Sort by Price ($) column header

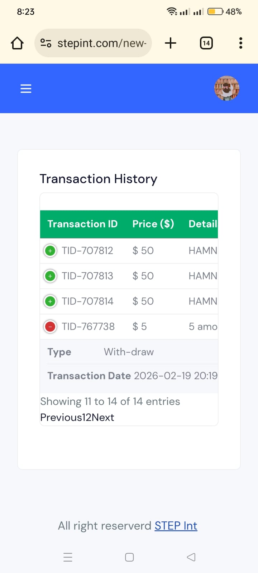(x=153, y=224)
